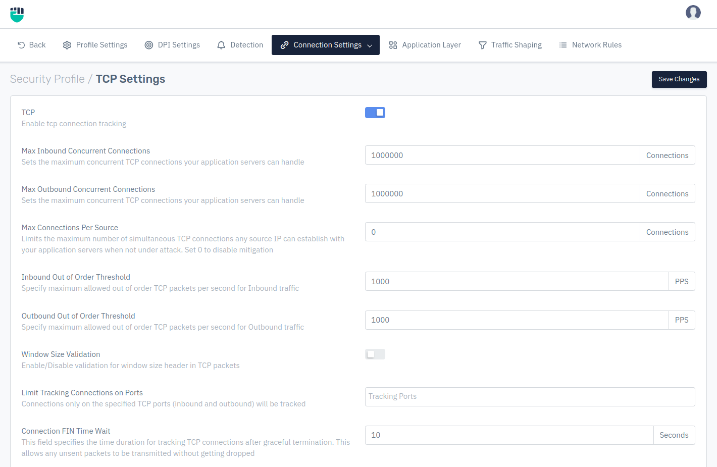Viewport: 717px width, 467px height.
Task: Click the TCP Settings heading
Action: point(130,79)
